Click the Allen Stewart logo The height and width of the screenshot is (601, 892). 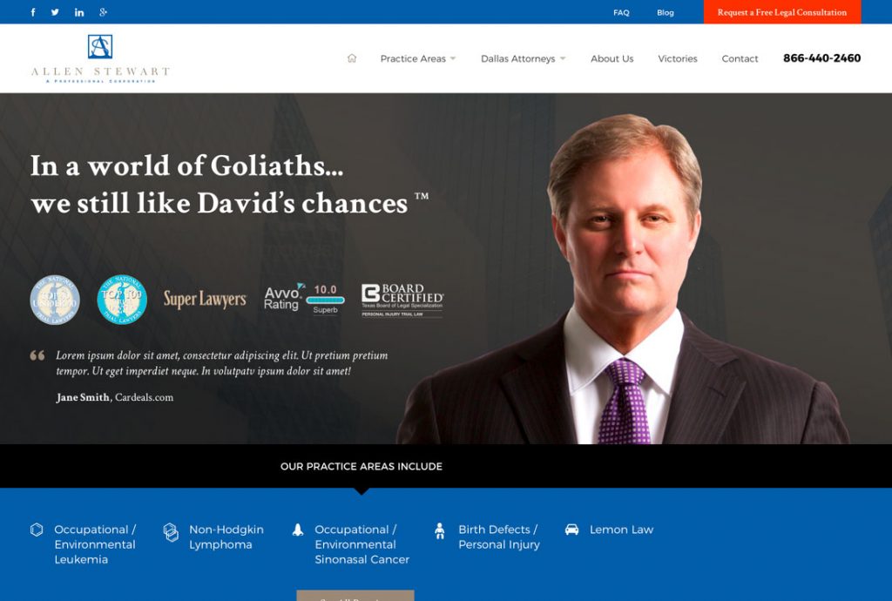pyautogui.click(x=100, y=58)
